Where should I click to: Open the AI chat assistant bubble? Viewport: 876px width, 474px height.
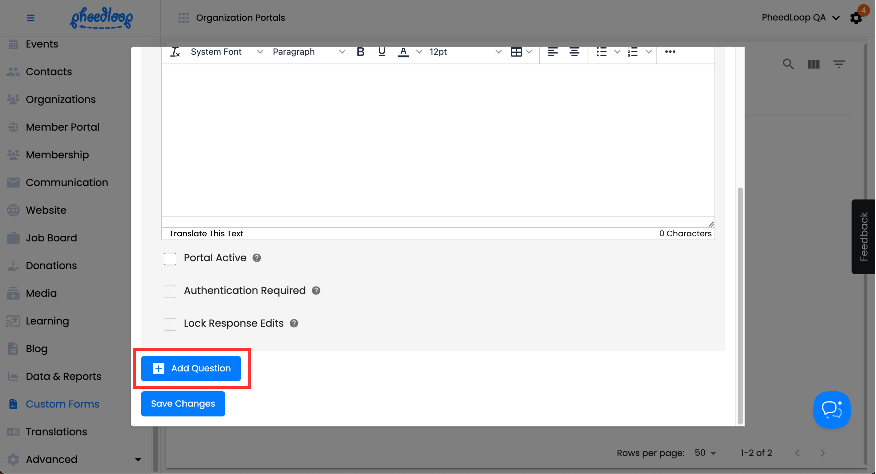[x=831, y=409]
